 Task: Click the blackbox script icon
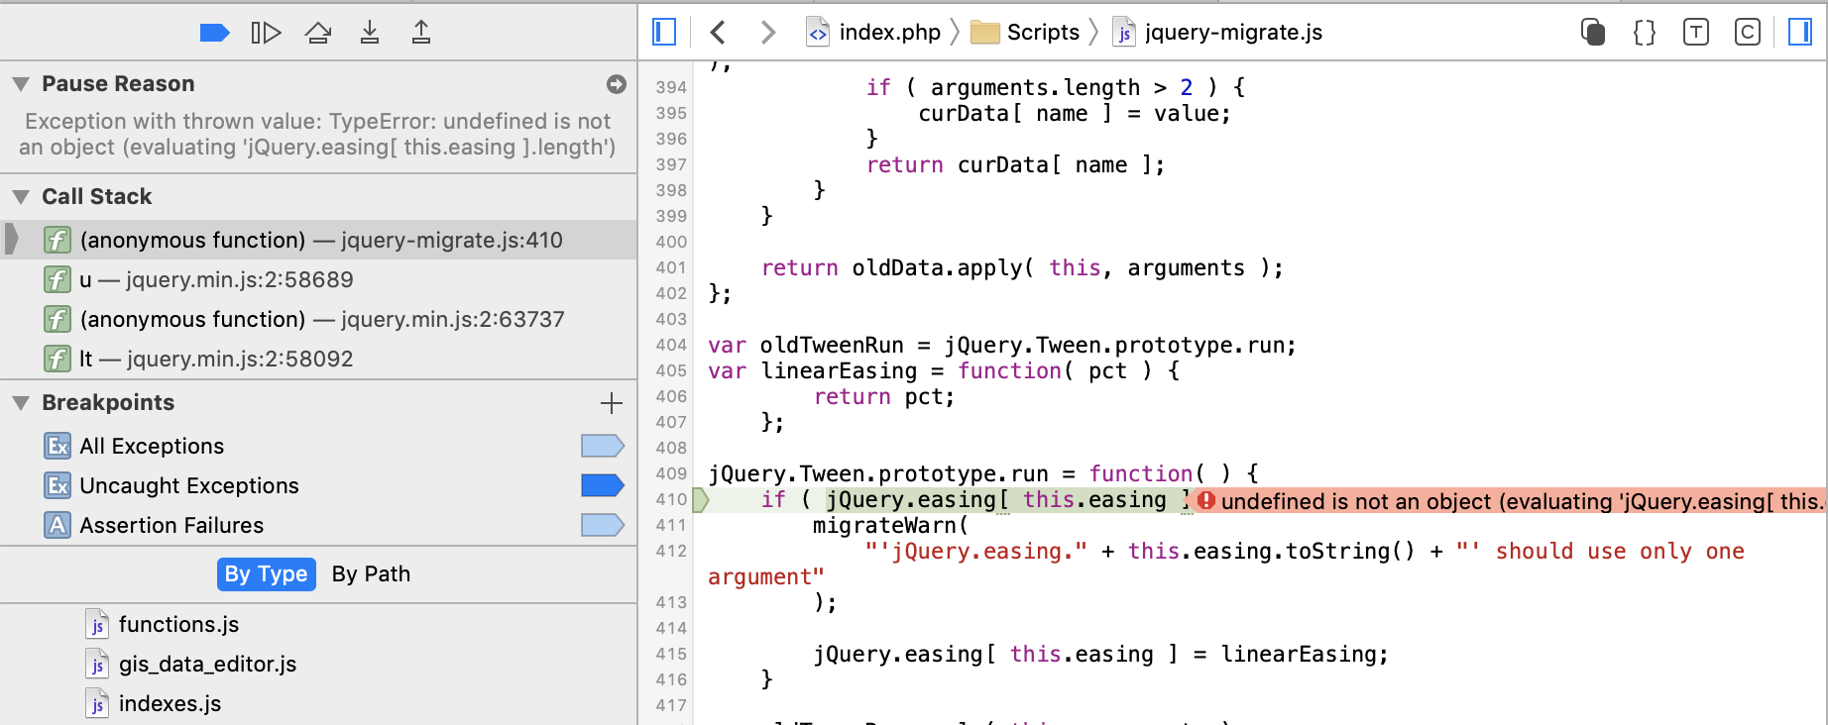click(1593, 33)
